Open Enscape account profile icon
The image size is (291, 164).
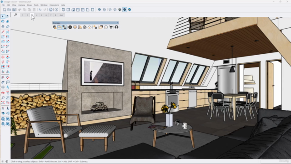click(x=116, y=27)
